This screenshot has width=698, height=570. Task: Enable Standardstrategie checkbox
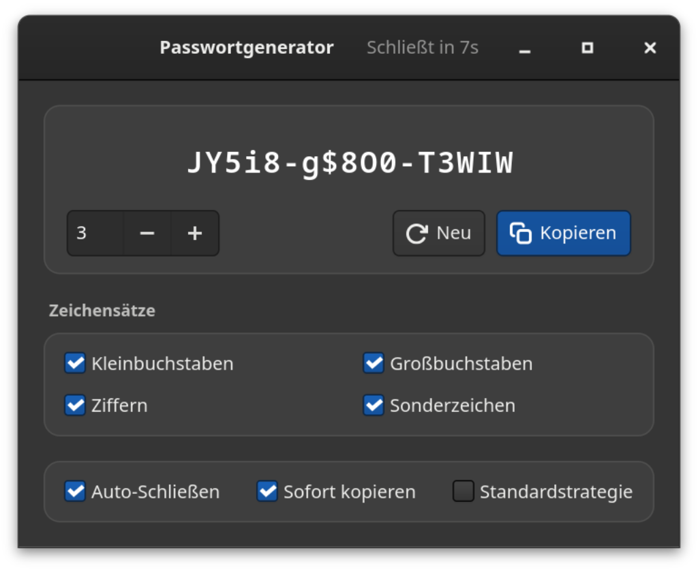pyautogui.click(x=464, y=491)
